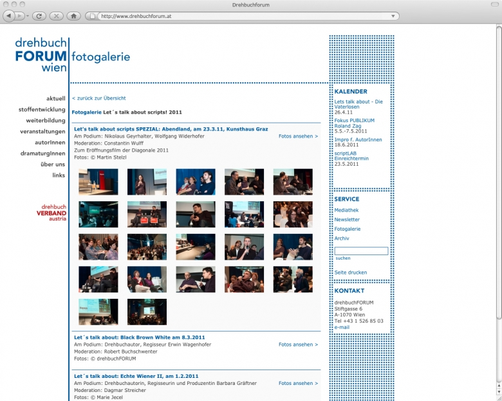Open the drehbuch VERBAND austria logo
The image size is (502, 401).
coord(51,212)
